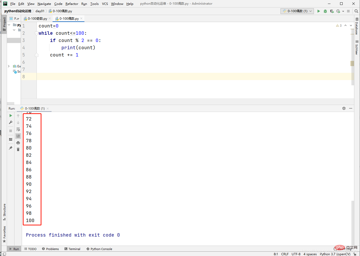Open the Terminal tool window

[72, 249]
